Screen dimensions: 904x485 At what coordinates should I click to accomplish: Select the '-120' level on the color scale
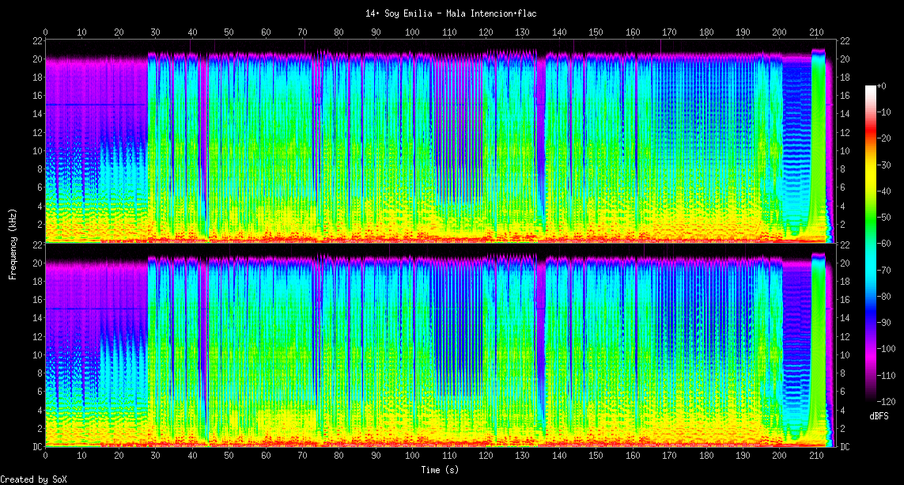click(887, 401)
